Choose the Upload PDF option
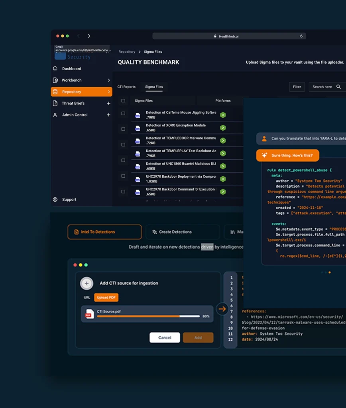 (106, 297)
